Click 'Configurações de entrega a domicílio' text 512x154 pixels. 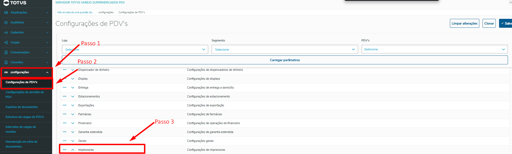pyautogui.click(x=210, y=87)
